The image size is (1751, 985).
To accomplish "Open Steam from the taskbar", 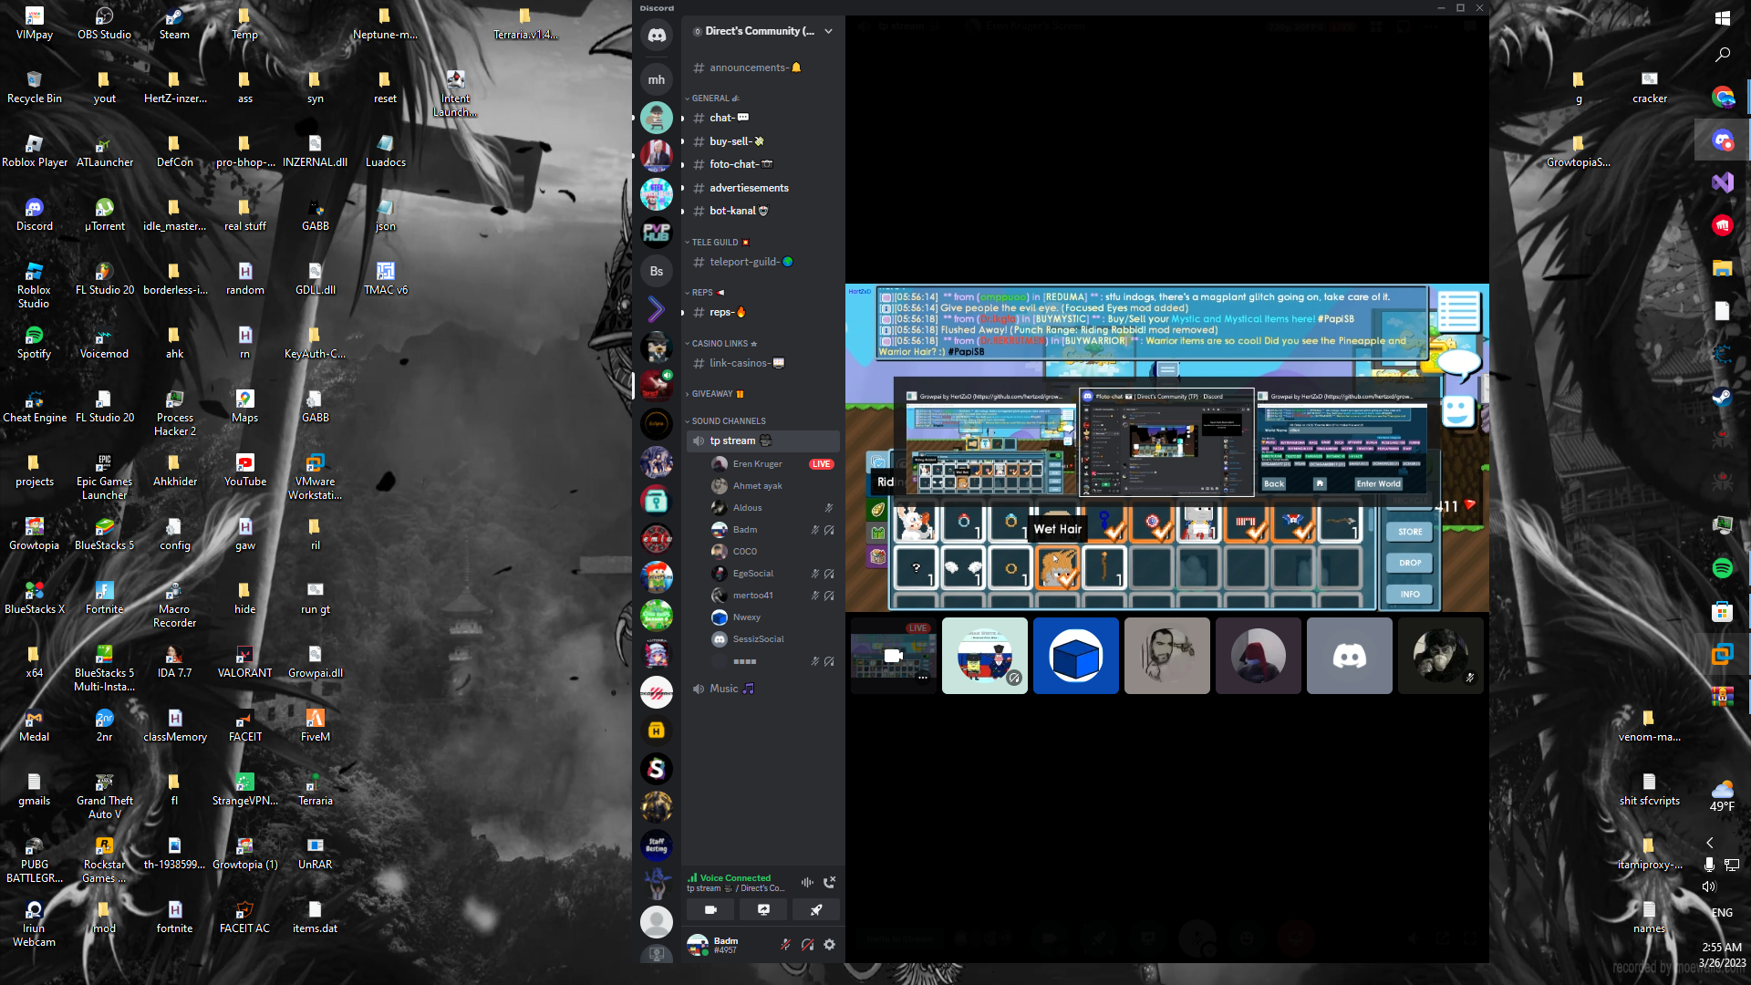I will tap(1722, 397).
